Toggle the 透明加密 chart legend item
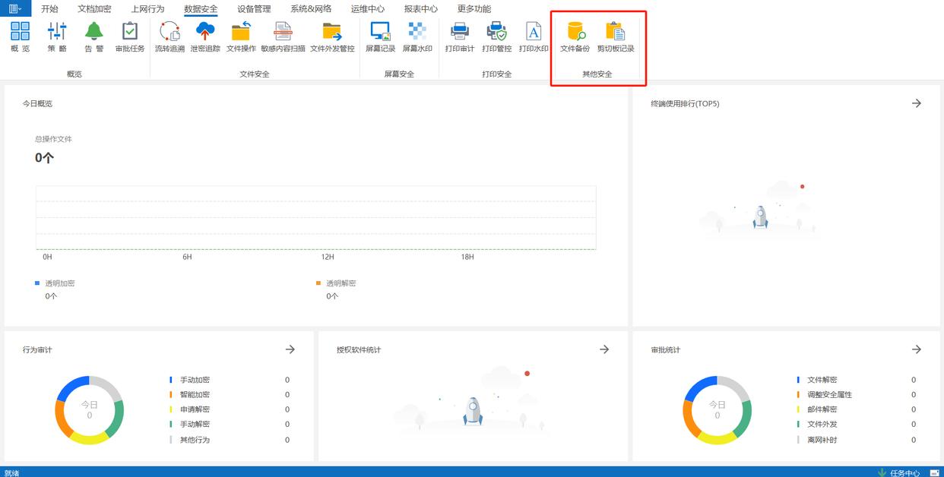The height and width of the screenshot is (477, 944). 59,283
